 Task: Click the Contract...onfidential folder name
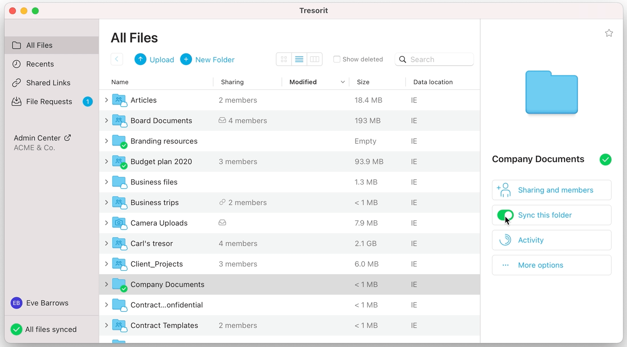(x=167, y=305)
